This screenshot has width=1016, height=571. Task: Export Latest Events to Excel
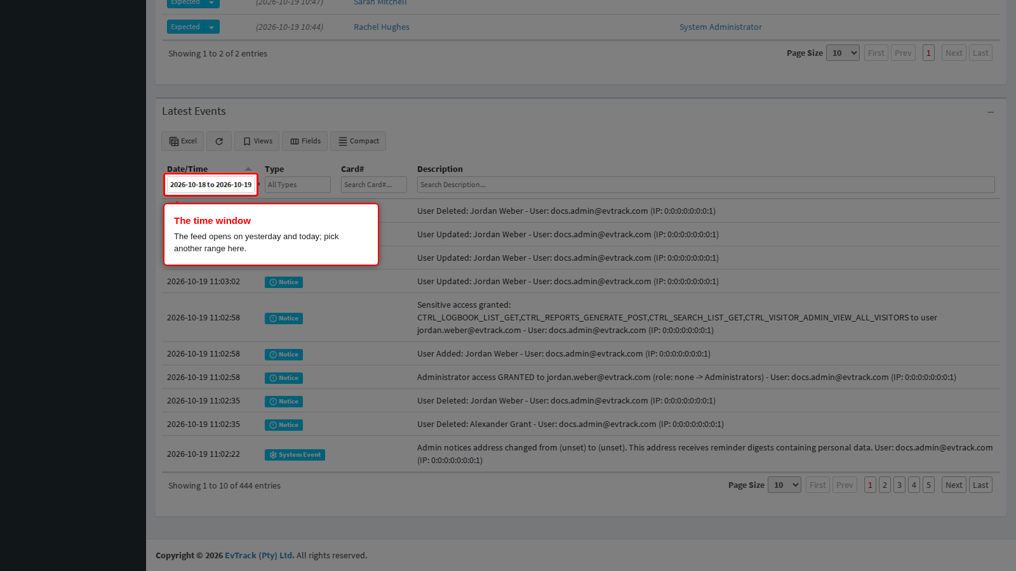(x=183, y=141)
